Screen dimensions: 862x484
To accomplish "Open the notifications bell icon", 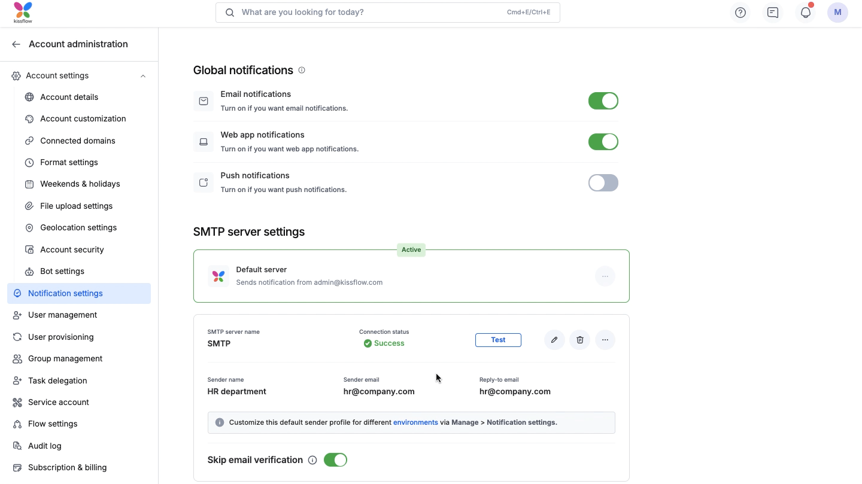I will point(805,13).
